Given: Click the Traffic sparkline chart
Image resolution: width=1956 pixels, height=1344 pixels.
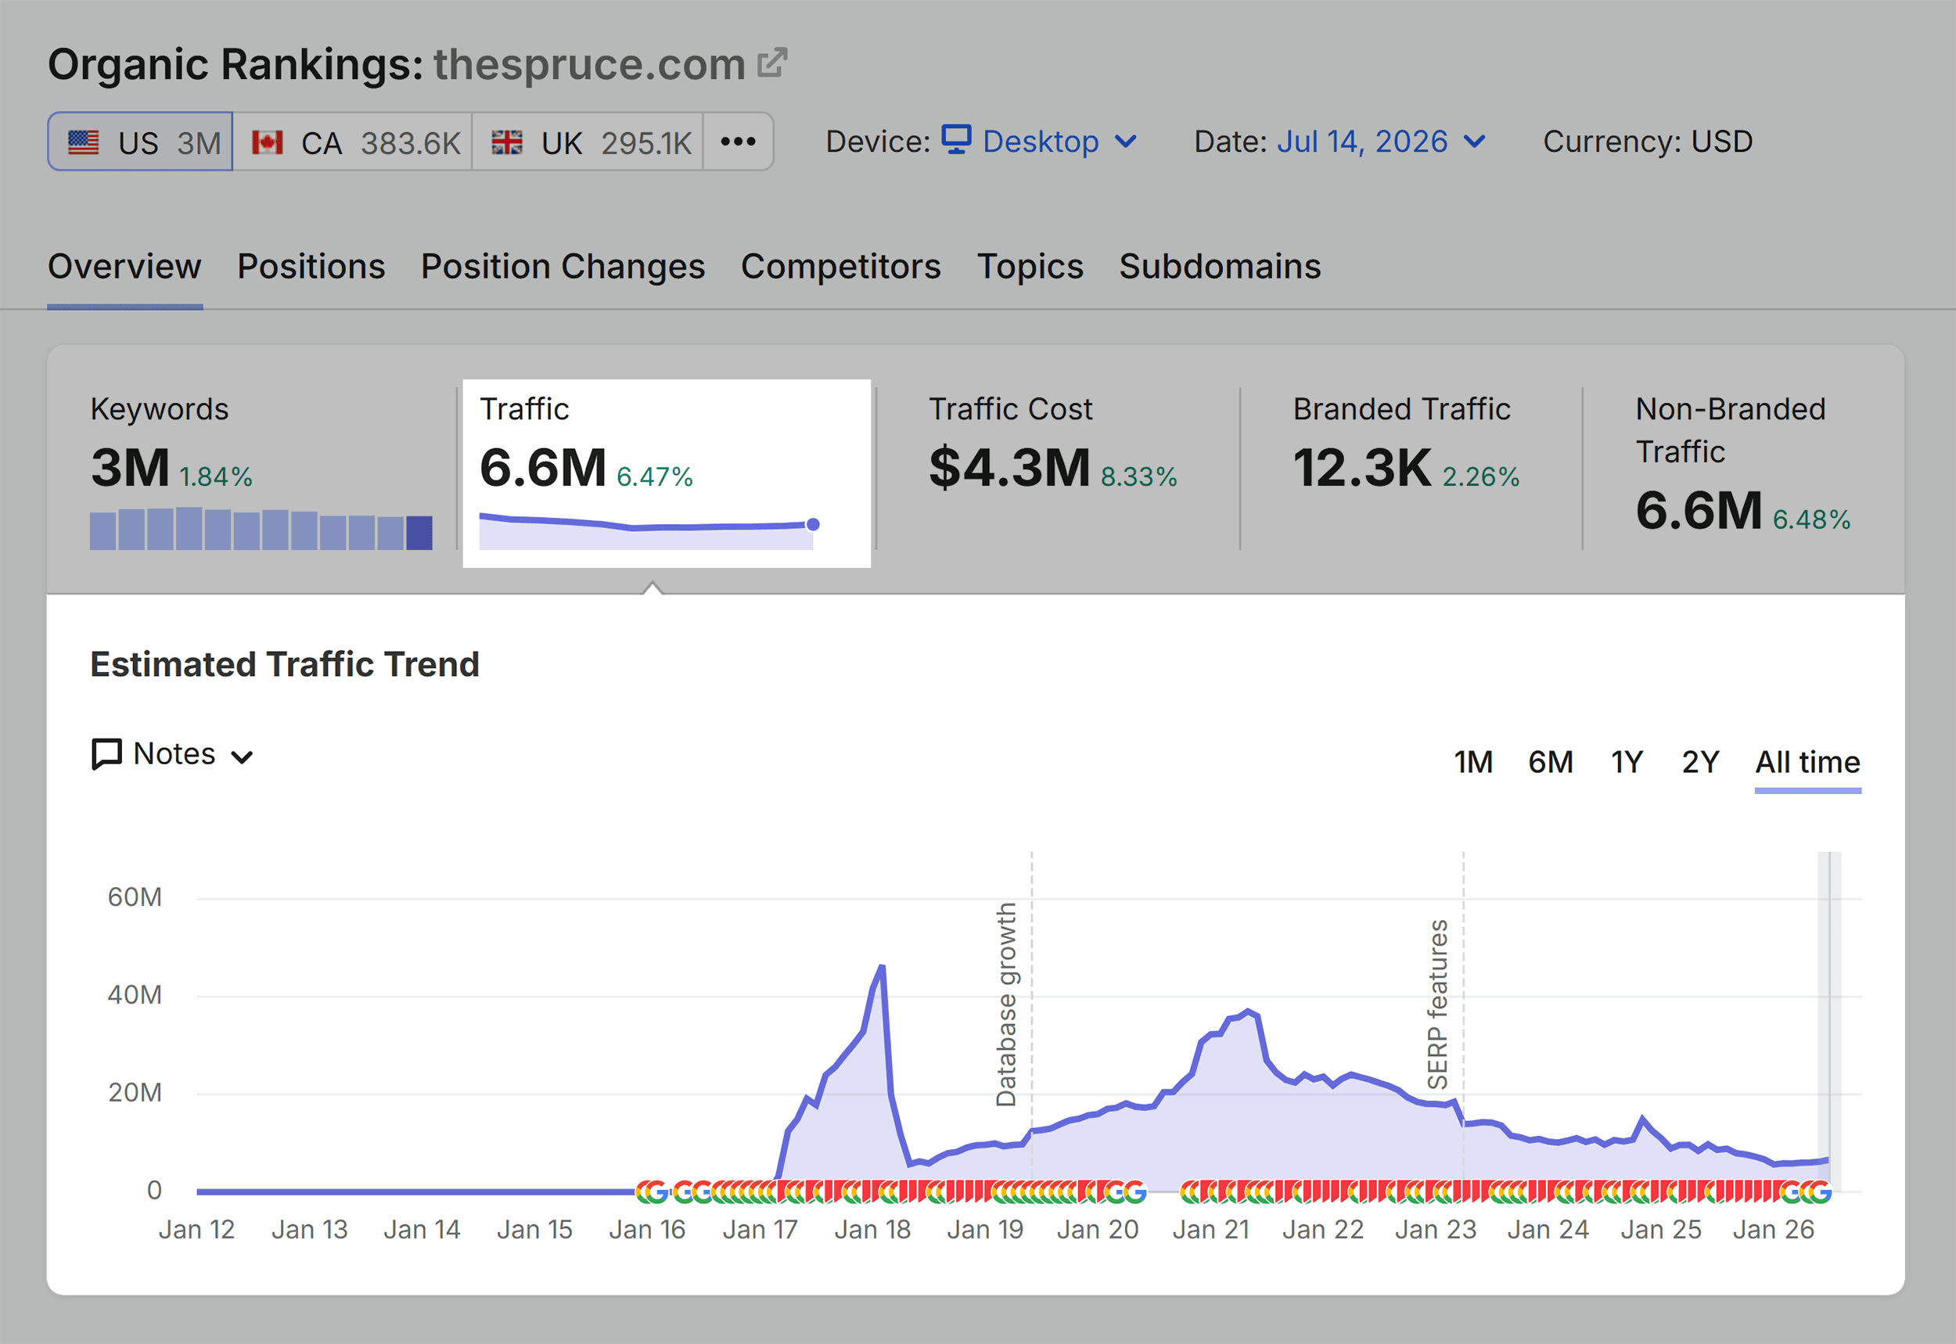Looking at the screenshot, I should 649,530.
